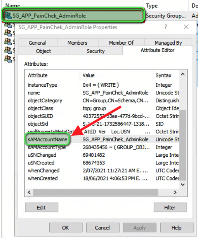The width and height of the screenshot is (198, 238).
Task: Open the Filter button menu
Action: click(170, 207)
